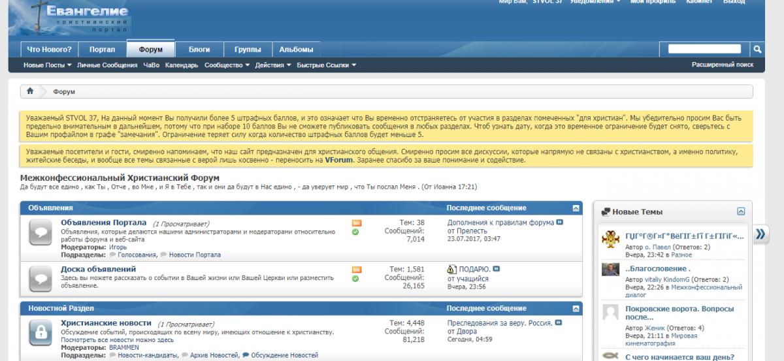Click the home icon in breadcrumb
The width and height of the screenshot is (784, 361).
(x=30, y=91)
